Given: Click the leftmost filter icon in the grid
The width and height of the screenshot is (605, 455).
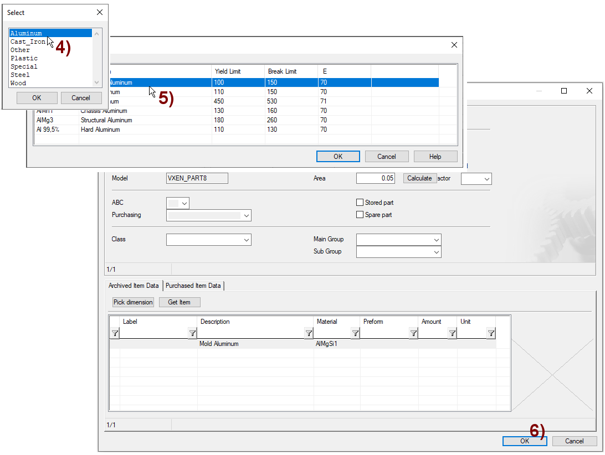Looking at the screenshot, I should click(115, 333).
